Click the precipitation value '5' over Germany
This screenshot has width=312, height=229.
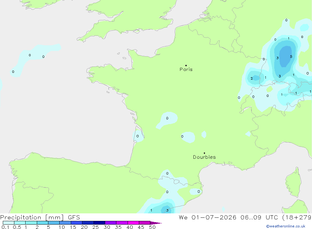(291, 57)
